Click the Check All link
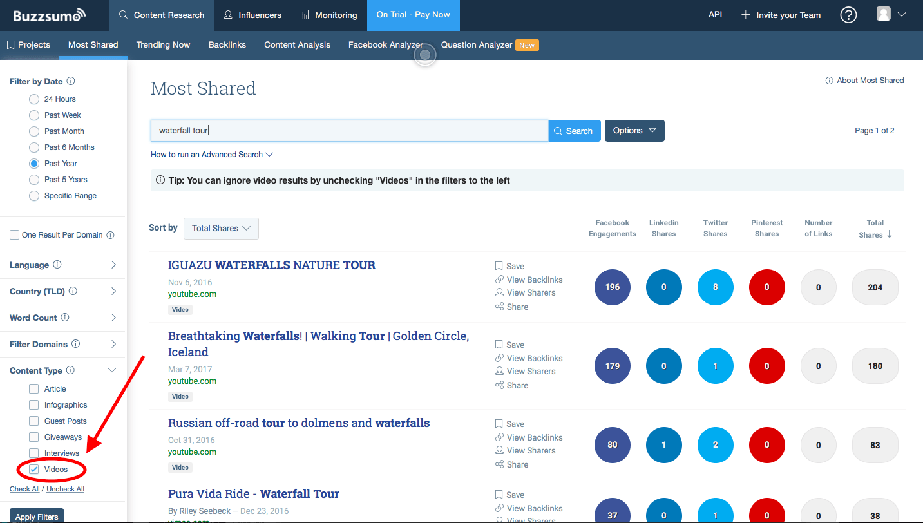Screen dimensions: 923x523 tap(24, 489)
